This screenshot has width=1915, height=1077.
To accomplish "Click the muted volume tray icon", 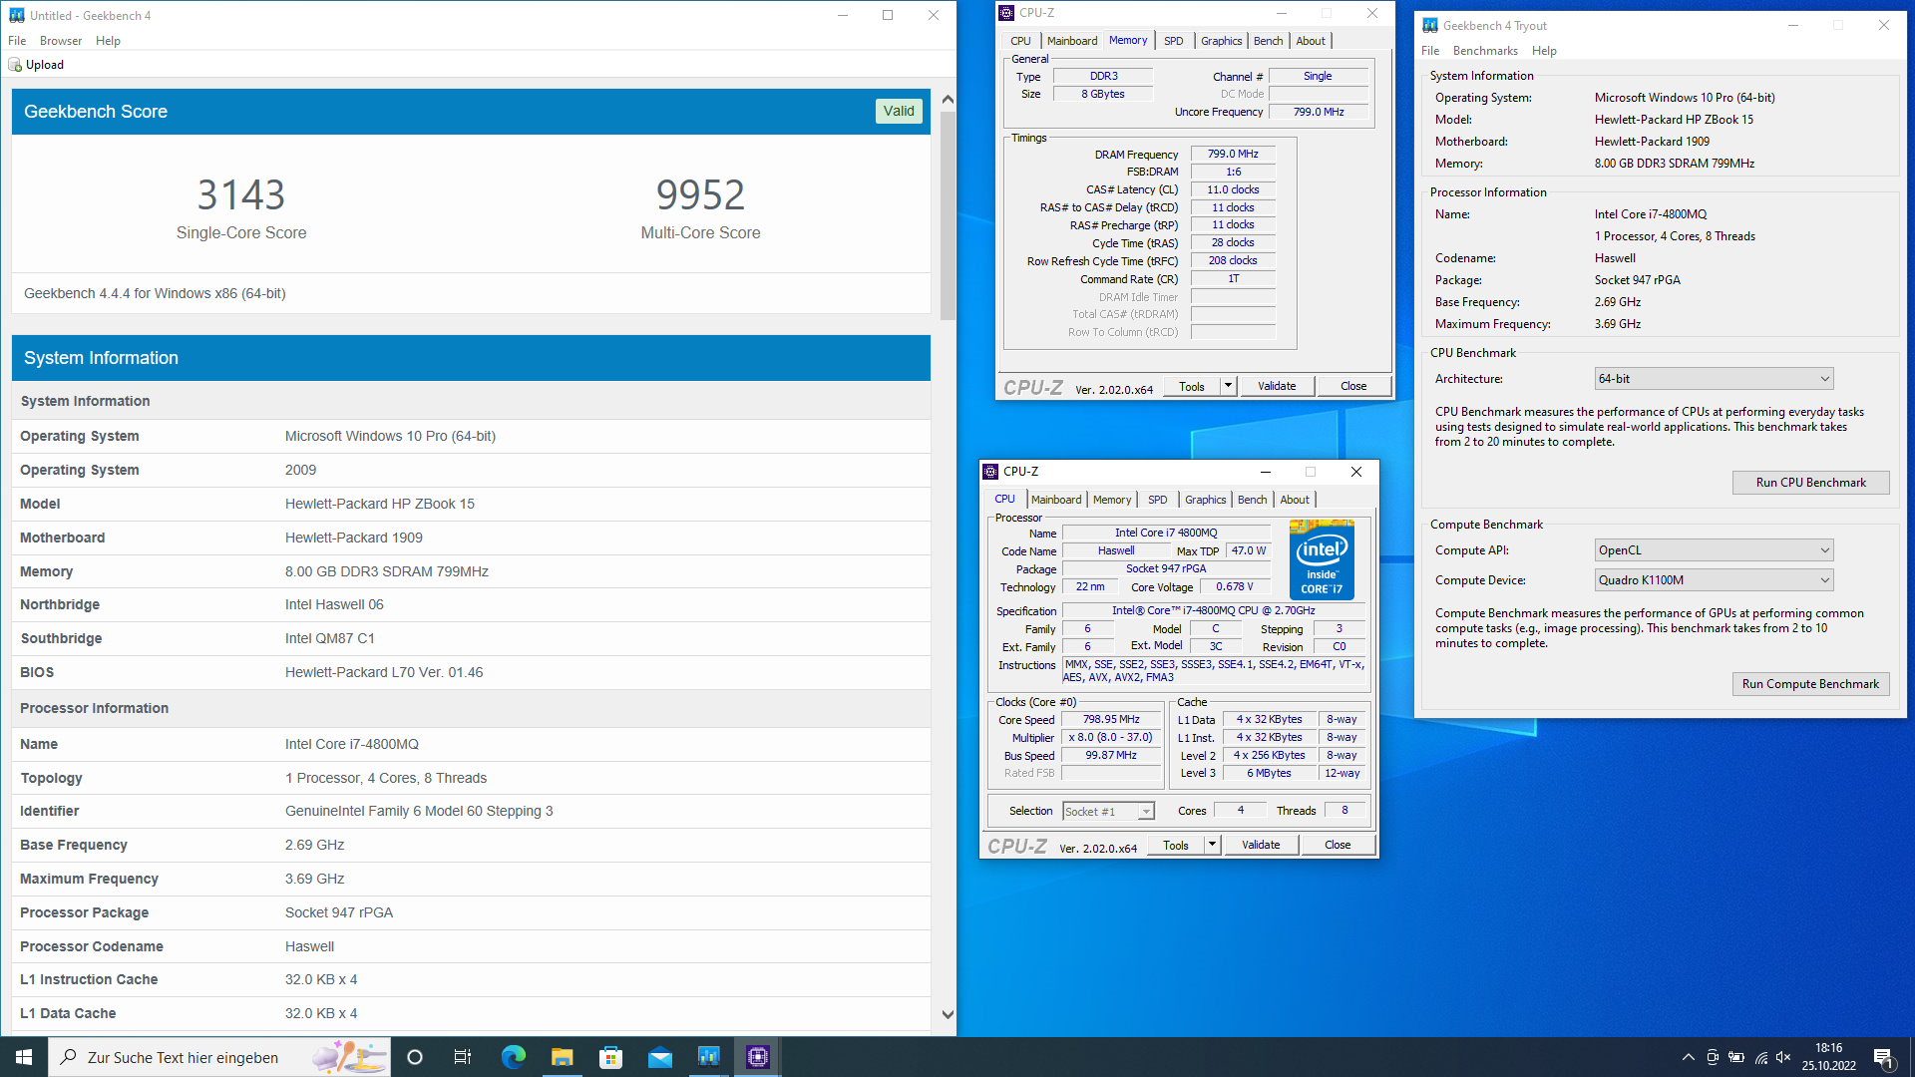I will [x=1784, y=1057].
